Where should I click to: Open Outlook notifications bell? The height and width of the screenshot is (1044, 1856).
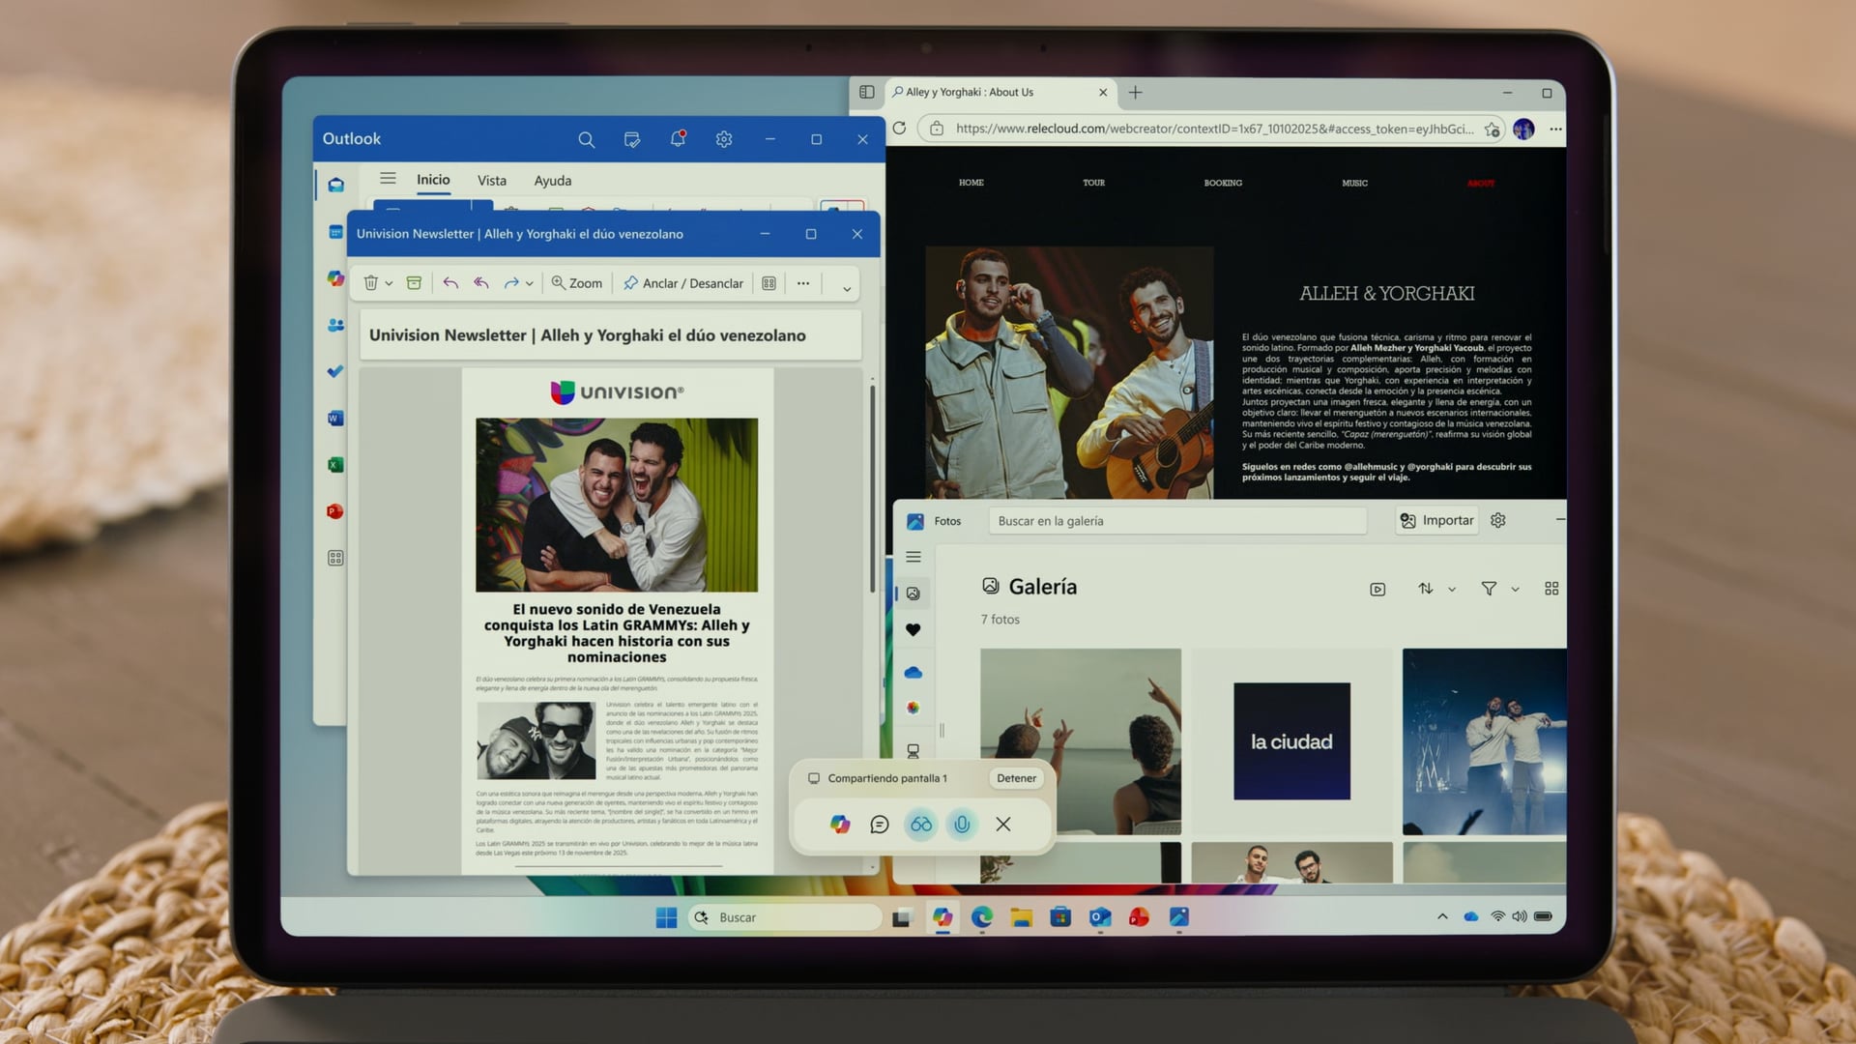pos(678,139)
